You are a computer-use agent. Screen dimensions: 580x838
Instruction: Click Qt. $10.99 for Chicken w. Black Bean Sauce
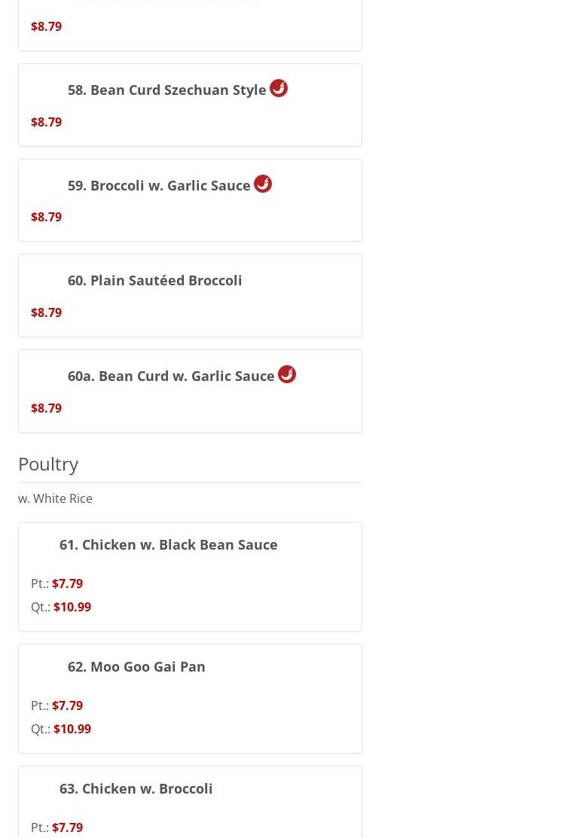[72, 607]
